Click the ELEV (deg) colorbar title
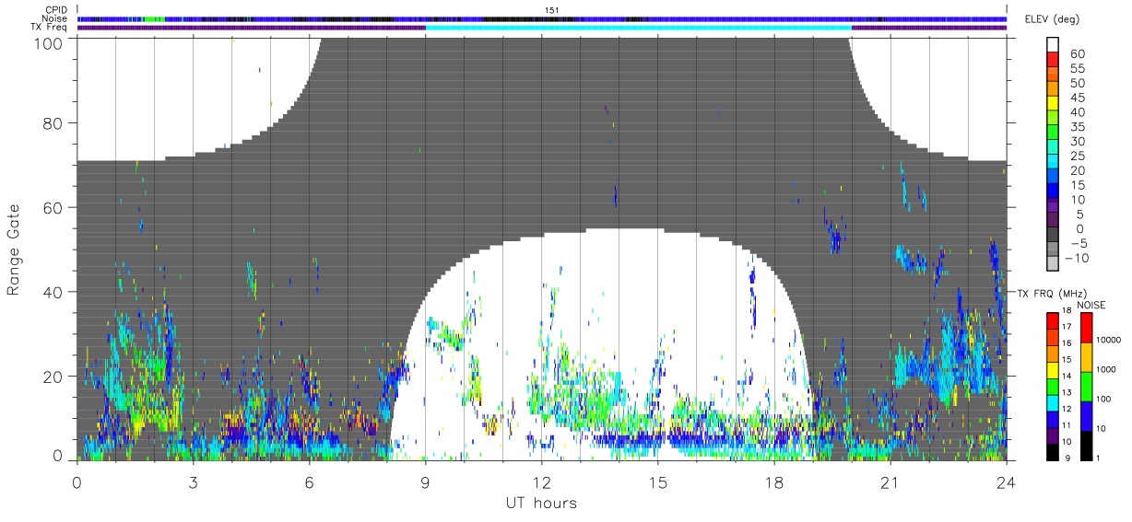 1053,19
